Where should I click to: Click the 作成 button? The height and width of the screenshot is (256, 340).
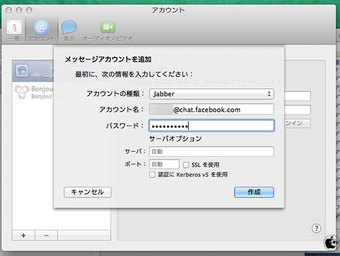pos(254,192)
